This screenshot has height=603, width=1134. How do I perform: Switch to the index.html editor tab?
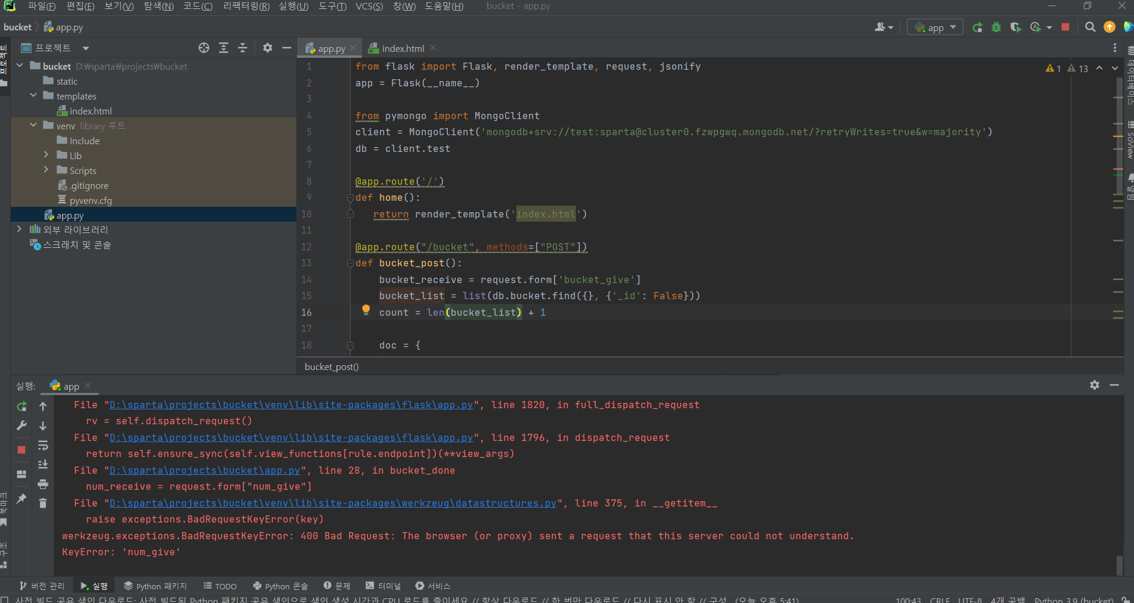pos(396,48)
